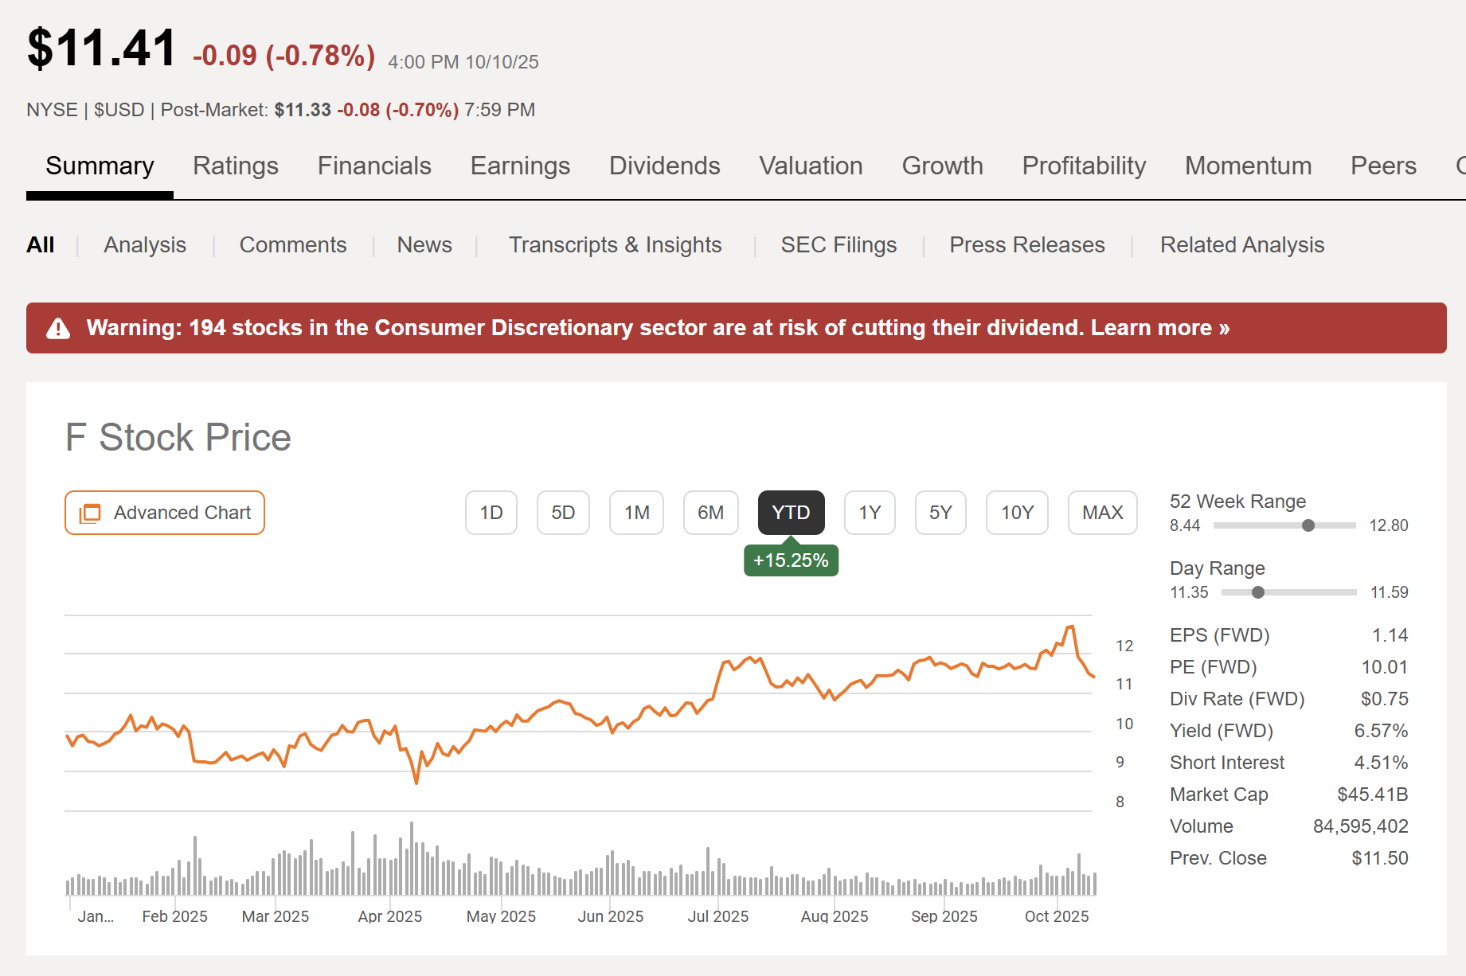
Task: Click the Jul 2025 axis label
Action: [x=717, y=916]
